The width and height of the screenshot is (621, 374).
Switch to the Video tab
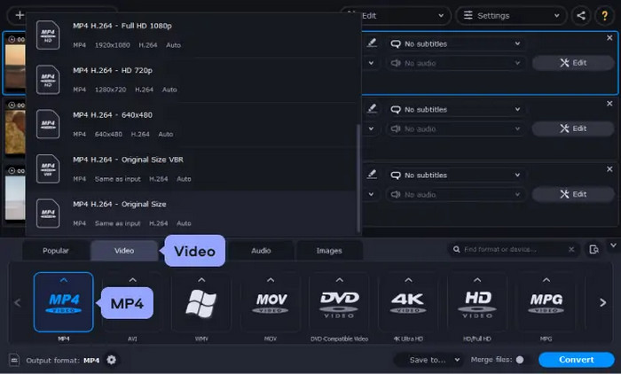point(124,251)
